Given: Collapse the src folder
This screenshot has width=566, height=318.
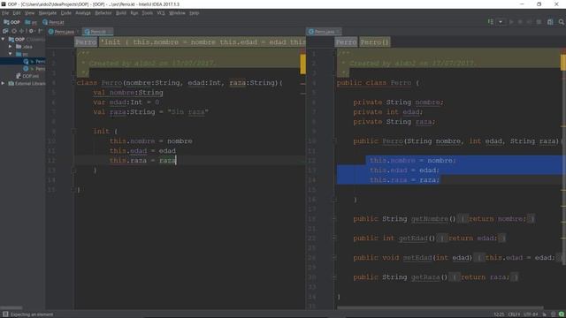Looking at the screenshot, I should click(x=10, y=54).
